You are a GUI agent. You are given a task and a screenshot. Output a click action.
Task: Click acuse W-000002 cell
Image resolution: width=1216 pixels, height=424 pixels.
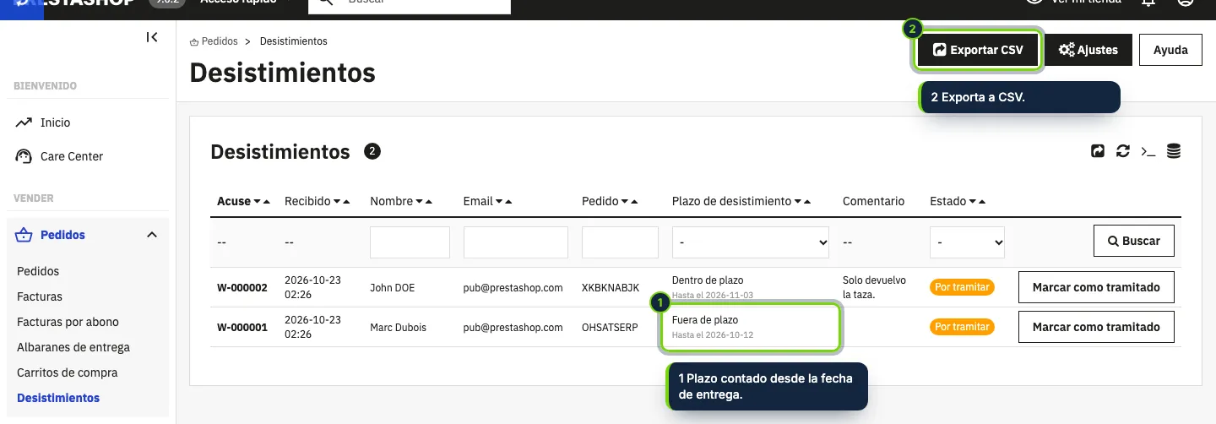click(x=242, y=288)
